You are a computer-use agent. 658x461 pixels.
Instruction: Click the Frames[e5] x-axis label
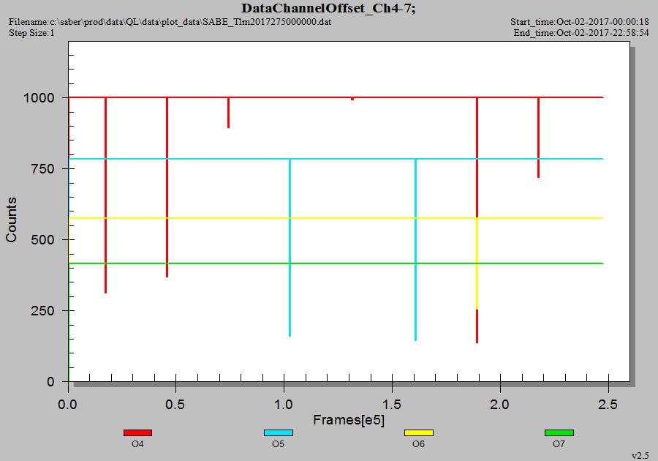coord(349,419)
